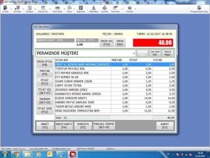The image size is (210, 158).
Task: Select the KURABİYECİ EFENDİ KANDİL SİMİDİ row
Action: coord(115,94)
